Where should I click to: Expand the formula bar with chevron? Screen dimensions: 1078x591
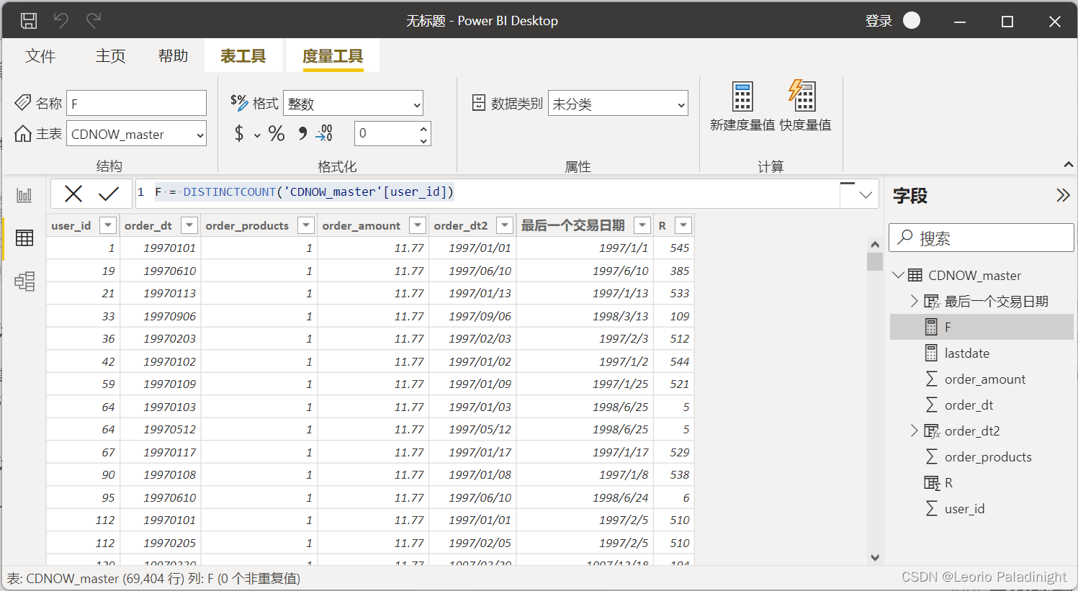[866, 194]
